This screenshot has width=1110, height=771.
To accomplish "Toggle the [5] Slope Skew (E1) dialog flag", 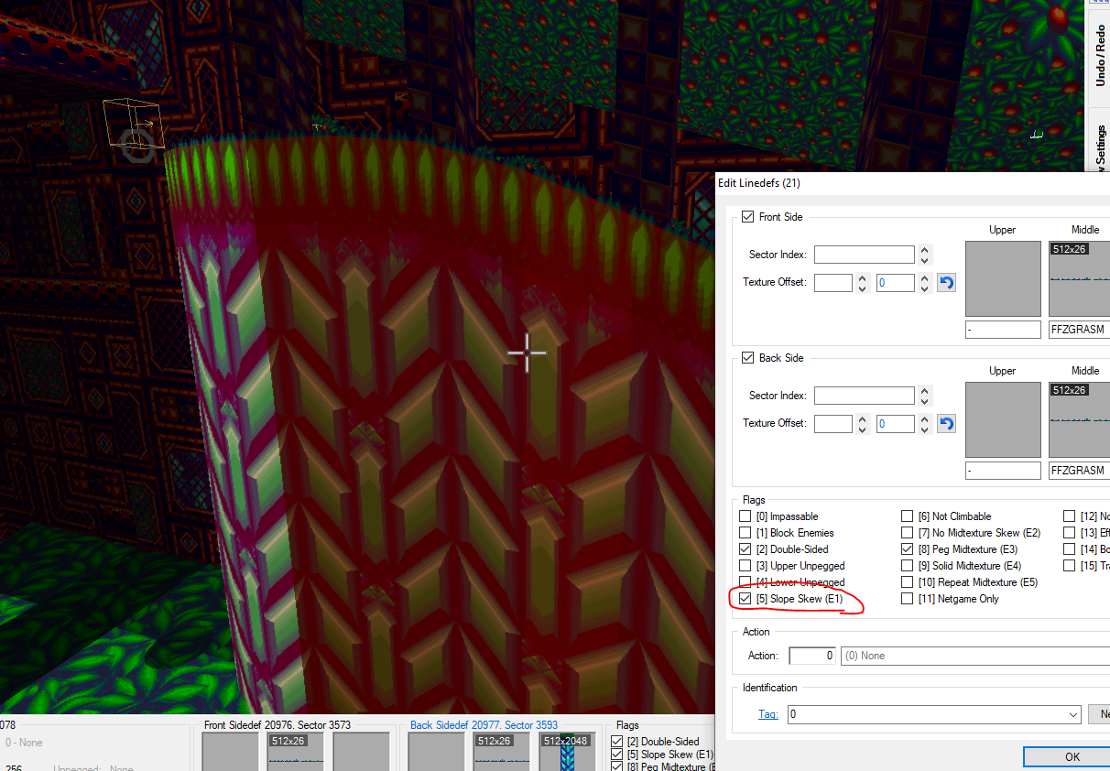I will point(745,599).
